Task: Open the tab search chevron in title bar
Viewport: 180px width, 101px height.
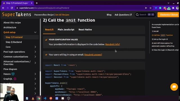Action: 168,3
